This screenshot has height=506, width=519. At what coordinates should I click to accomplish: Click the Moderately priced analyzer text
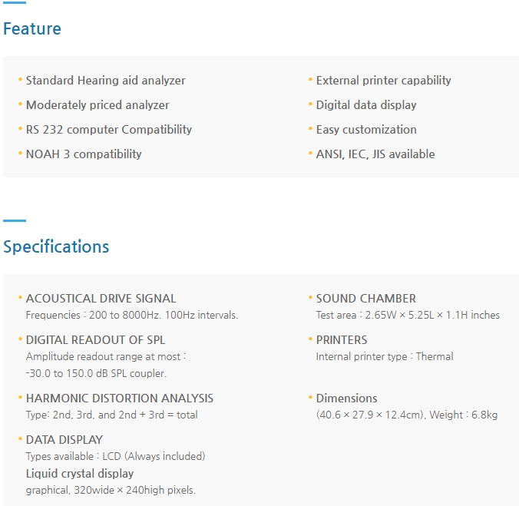coord(98,105)
